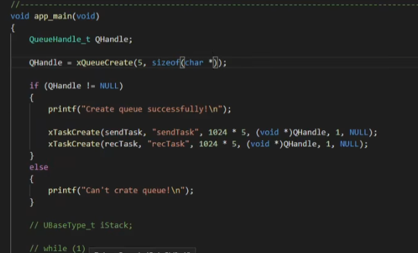The height and width of the screenshot is (253, 418).
Task: Click printf in the else block
Action: pyautogui.click(x=62, y=191)
